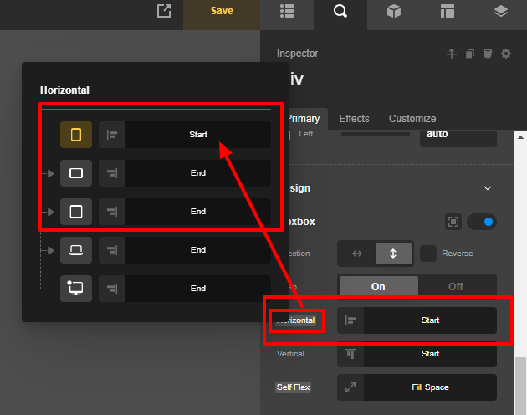Open the layout templates icon
Screen dimensions: 527x415
pos(447,11)
